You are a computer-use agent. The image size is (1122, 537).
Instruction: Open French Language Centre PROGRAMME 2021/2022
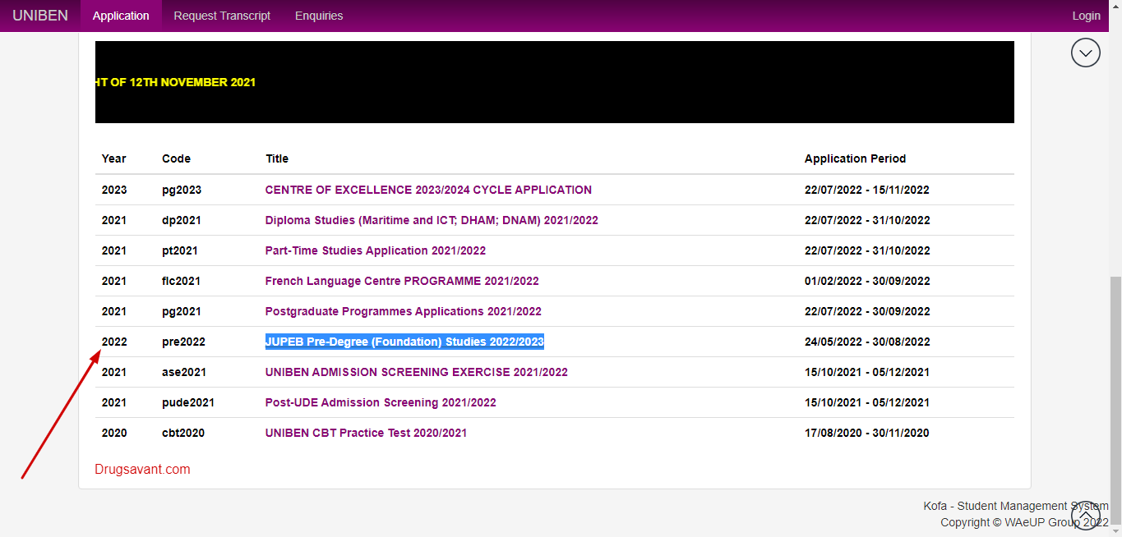pos(402,281)
